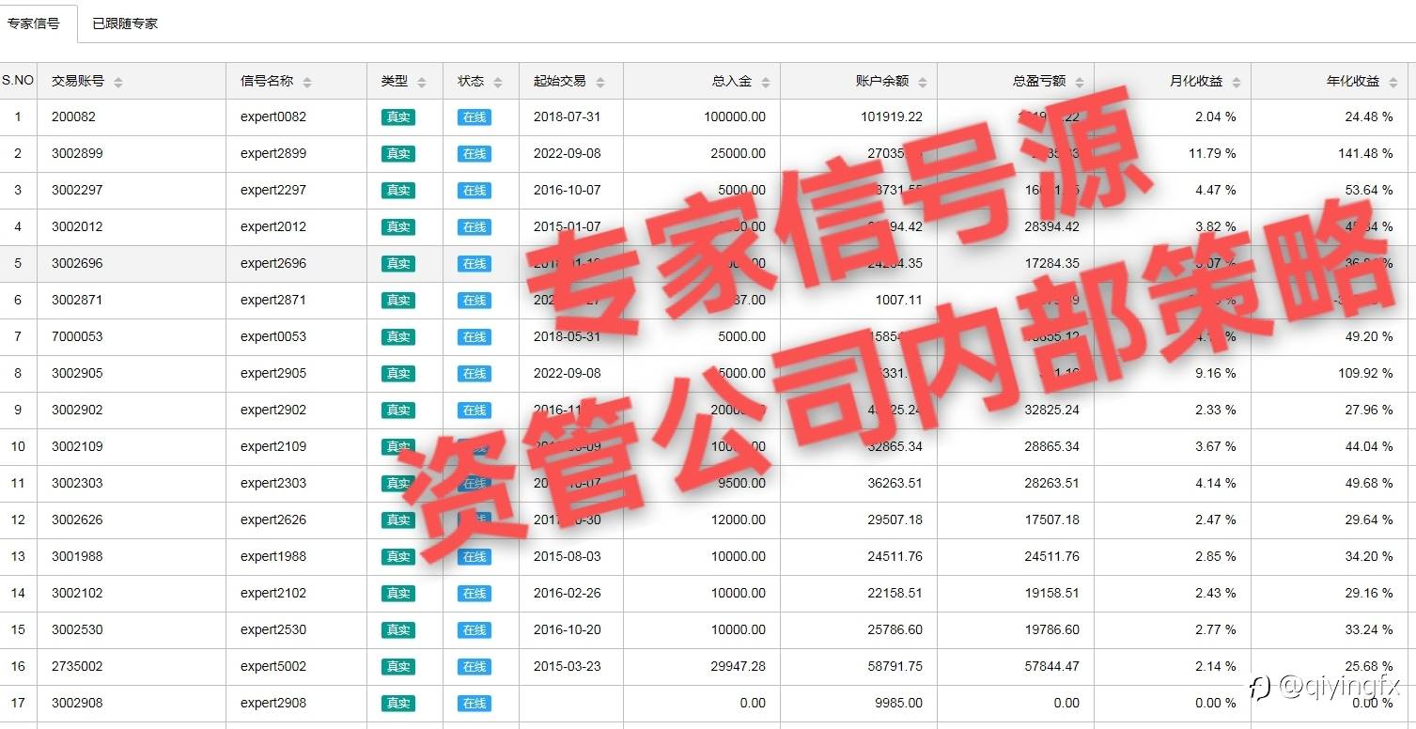Click the 在线 badge in the 200082 row

tap(475, 117)
